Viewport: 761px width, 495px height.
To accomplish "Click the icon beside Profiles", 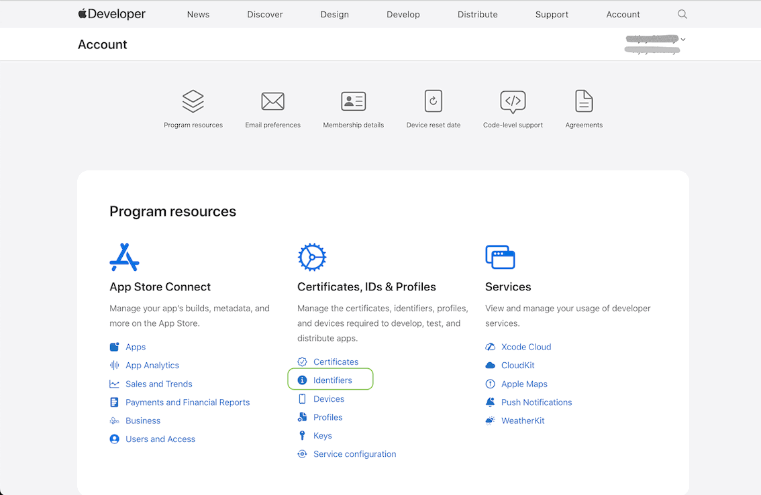I will point(303,417).
